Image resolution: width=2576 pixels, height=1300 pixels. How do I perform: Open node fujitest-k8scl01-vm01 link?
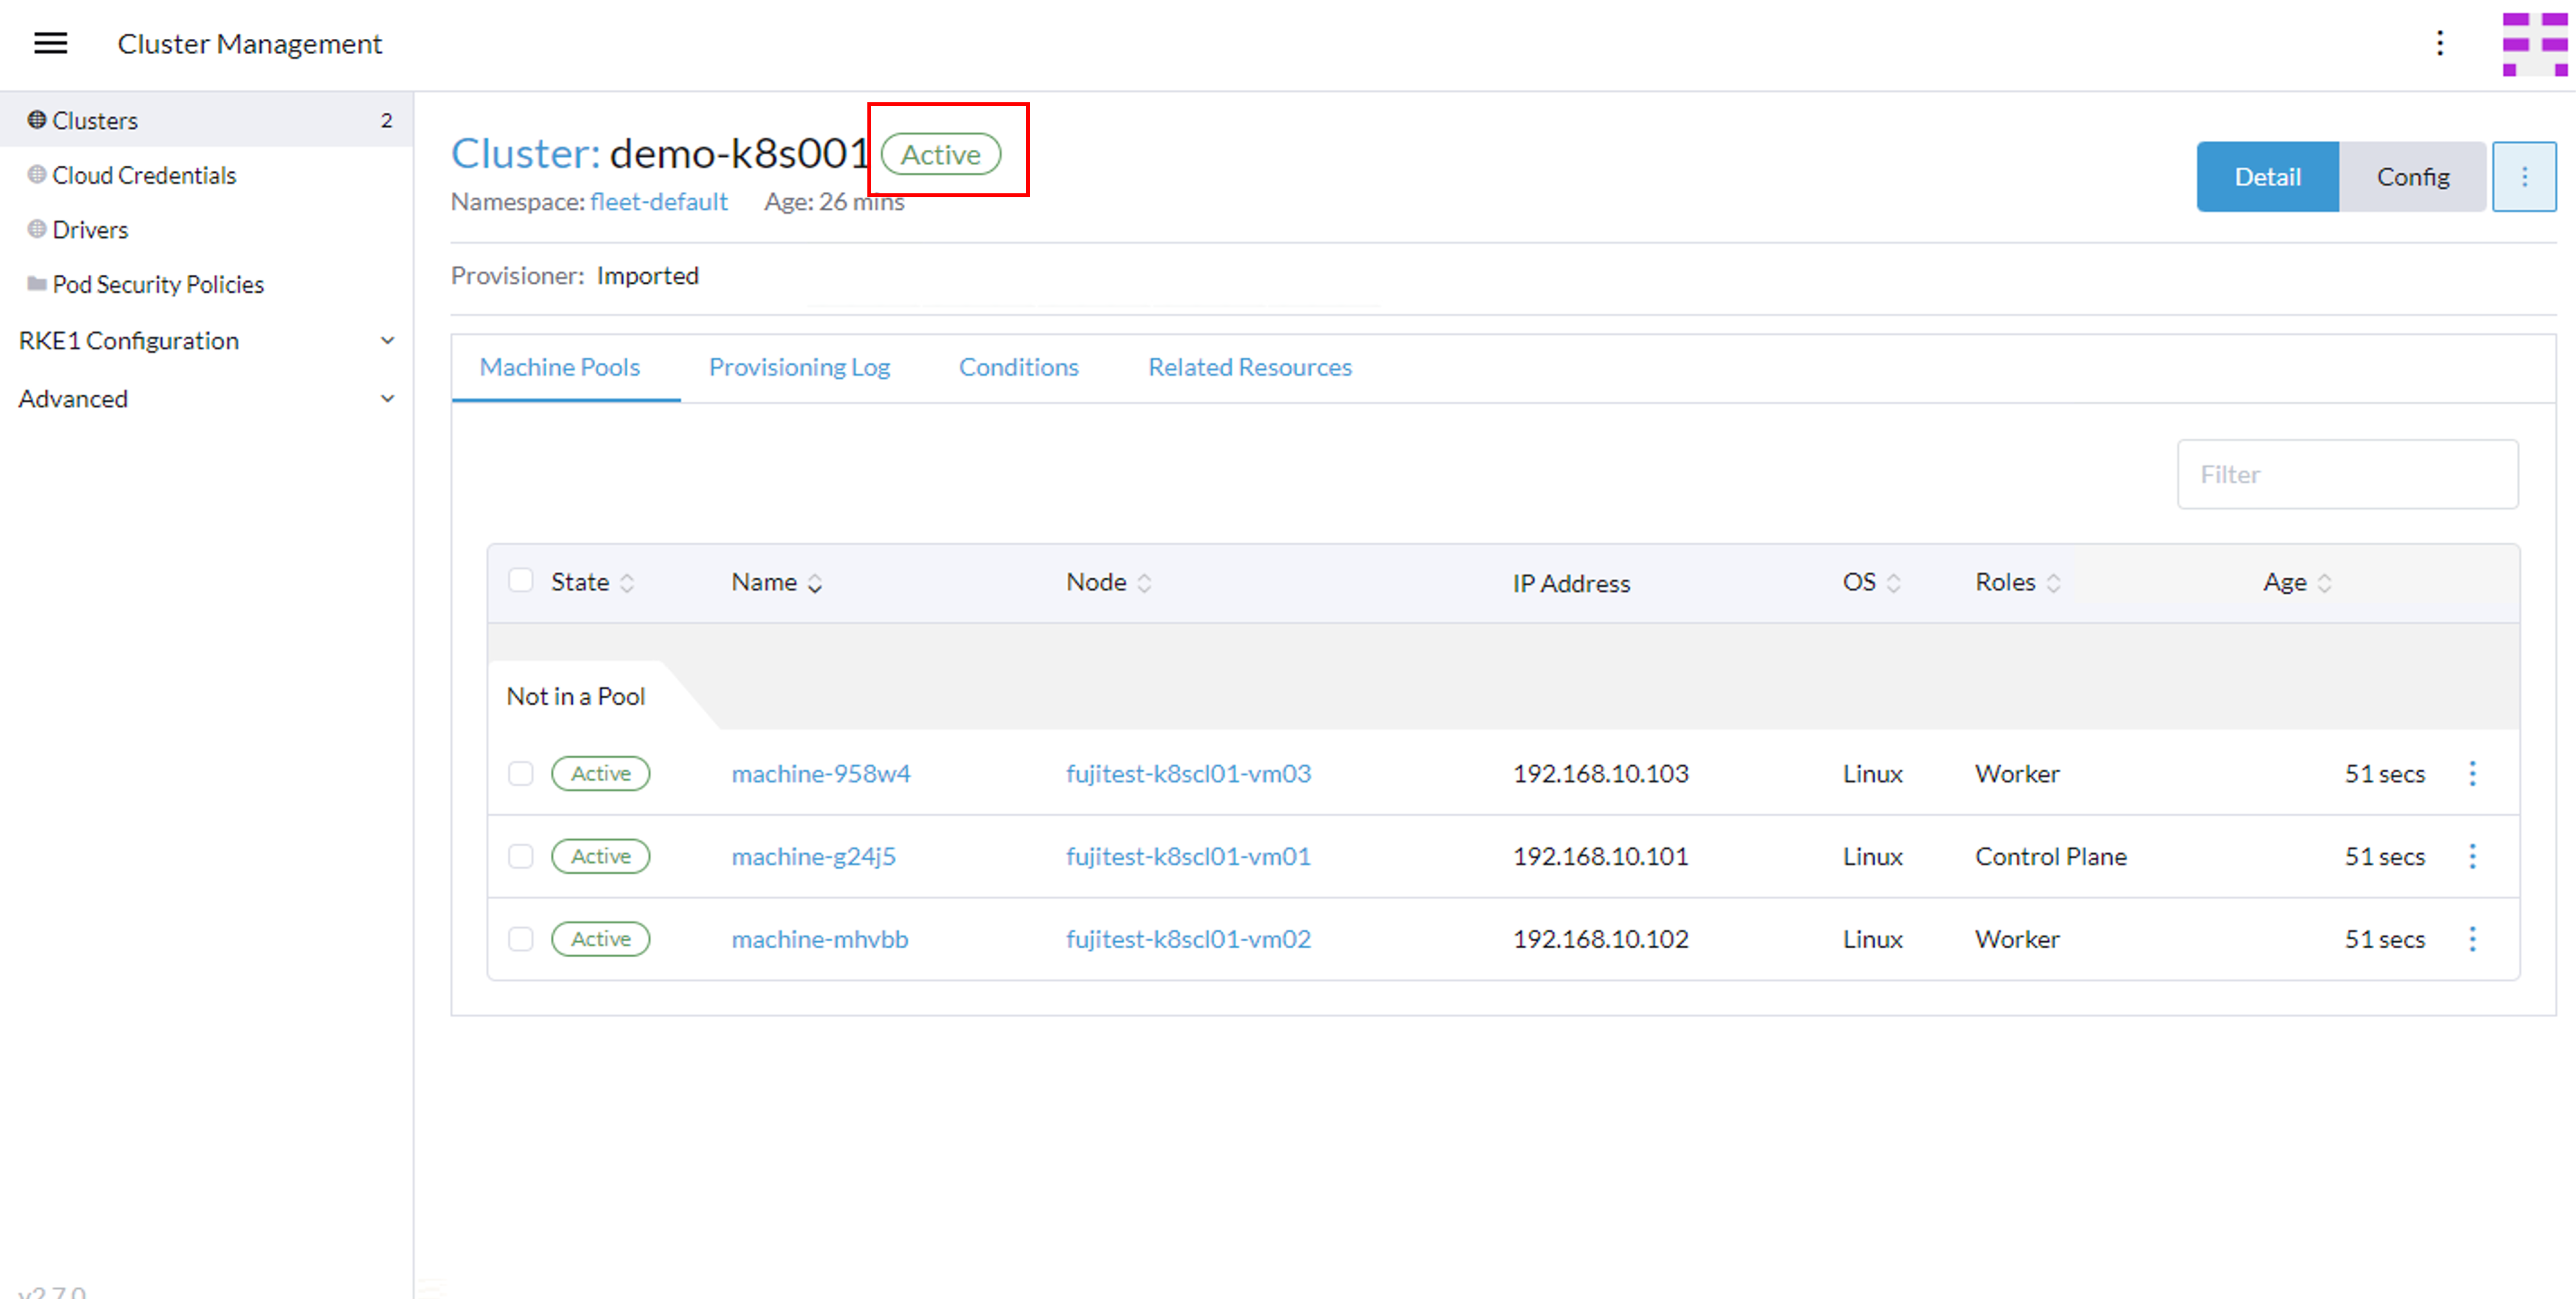(1188, 857)
